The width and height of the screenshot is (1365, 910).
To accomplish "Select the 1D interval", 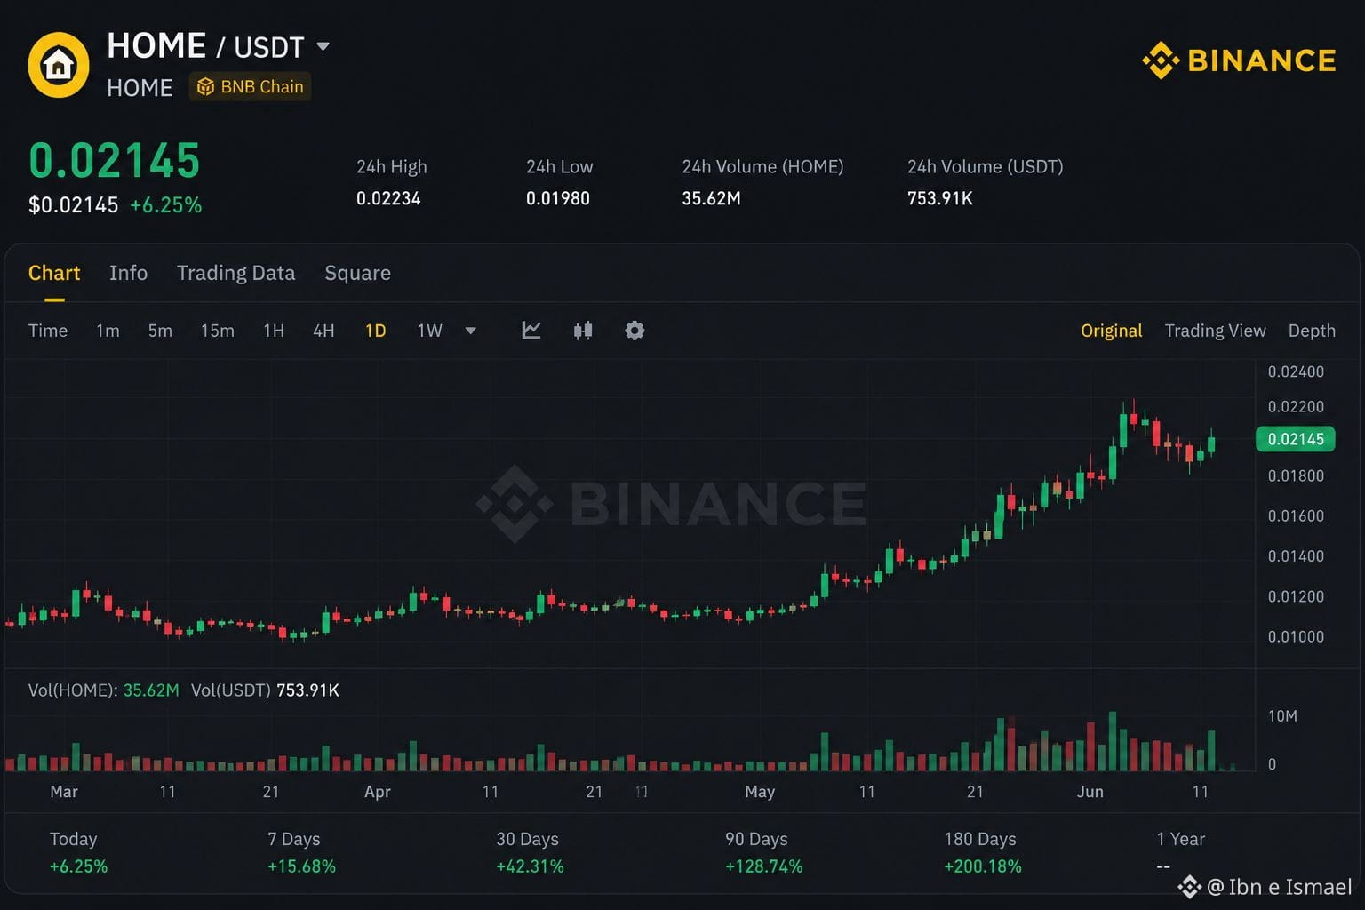I will [x=376, y=331].
